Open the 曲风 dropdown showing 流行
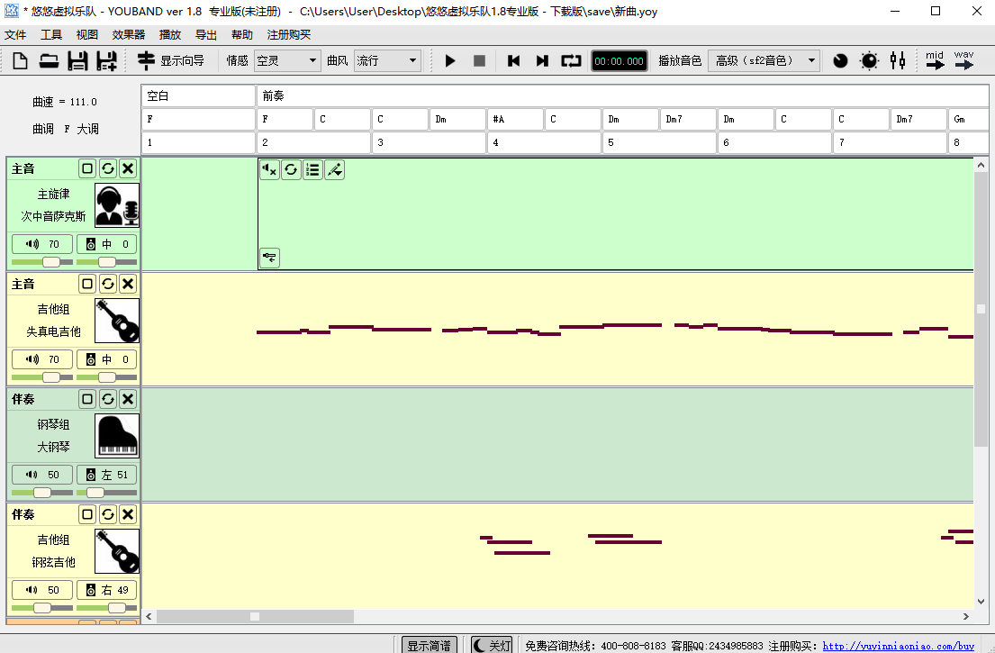The height and width of the screenshot is (653, 995). [387, 61]
